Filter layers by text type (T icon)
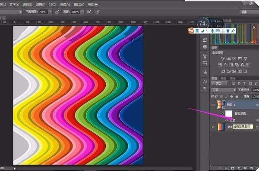Image resolution: width=259 pixels, height=171 pixels. pos(245,83)
